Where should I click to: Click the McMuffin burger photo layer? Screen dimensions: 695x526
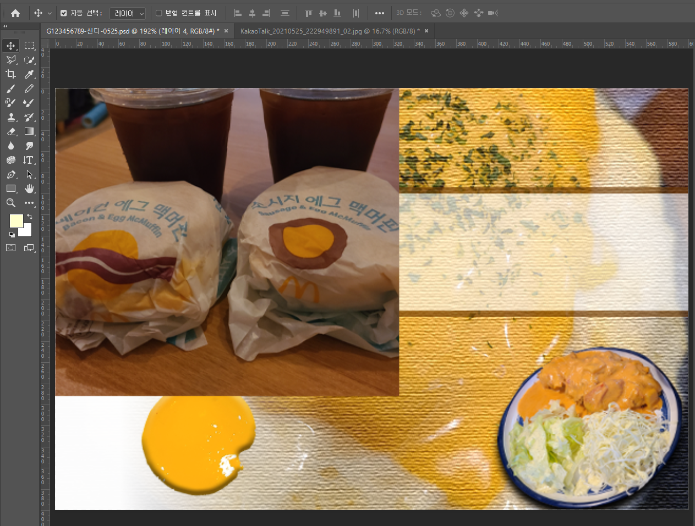click(x=227, y=242)
